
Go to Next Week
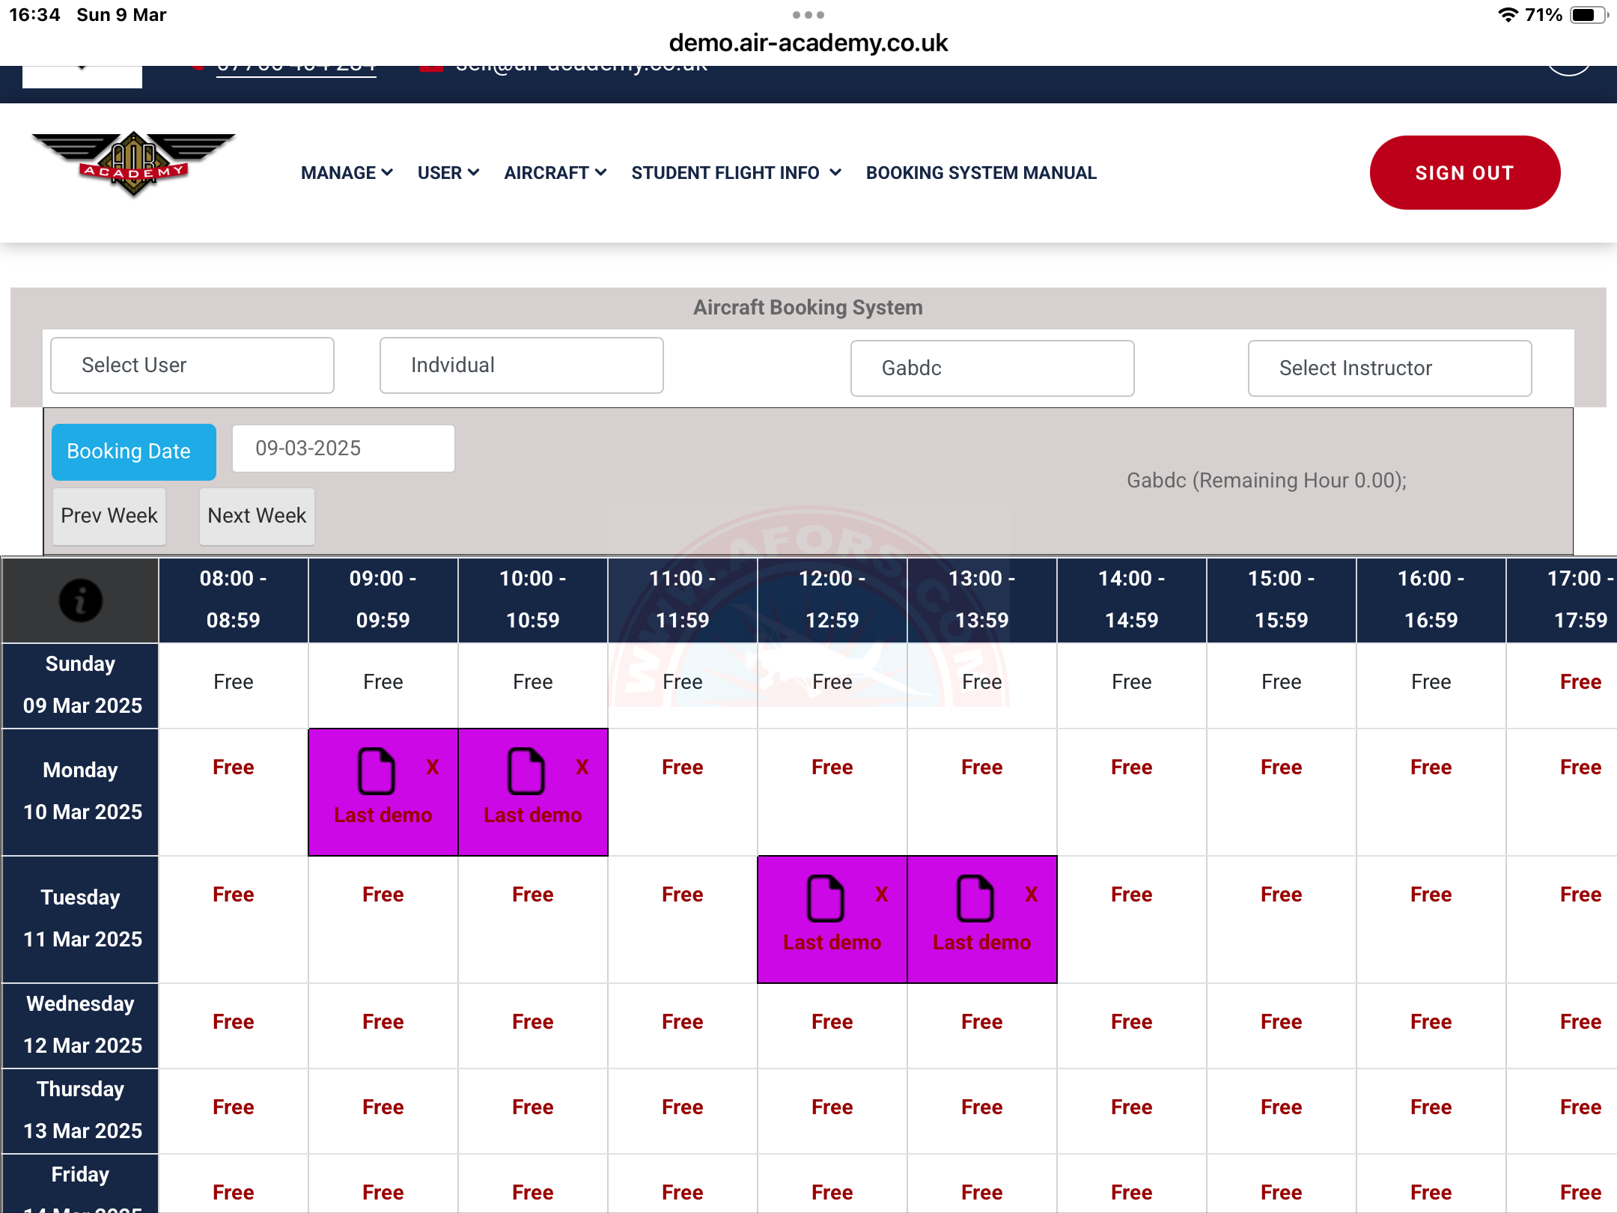257,516
